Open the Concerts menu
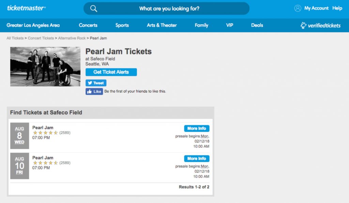This screenshot has height=203, width=349. [x=88, y=25]
